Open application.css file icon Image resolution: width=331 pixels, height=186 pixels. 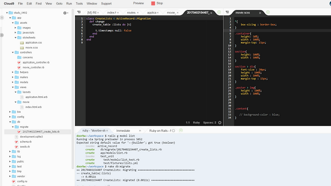[22, 43]
